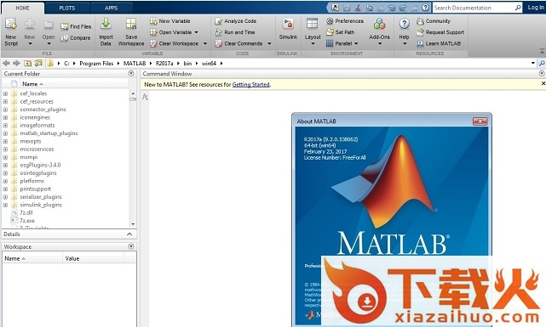This screenshot has height=327, width=546.
Task: Create a New Script
Action: [11, 32]
